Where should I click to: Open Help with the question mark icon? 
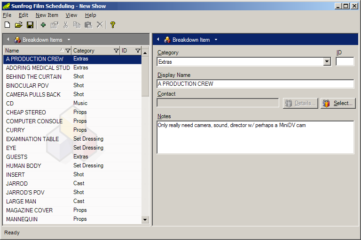pos(113,25)
